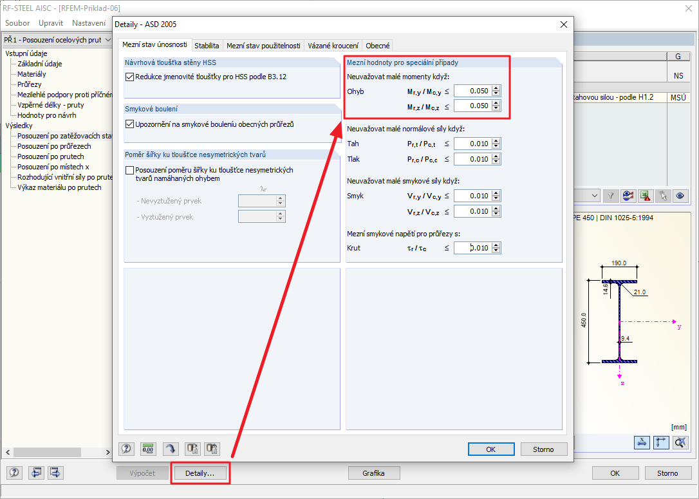Click OK in the main window
The height and width of the screenshot is (499, 699).
[615, 473]
